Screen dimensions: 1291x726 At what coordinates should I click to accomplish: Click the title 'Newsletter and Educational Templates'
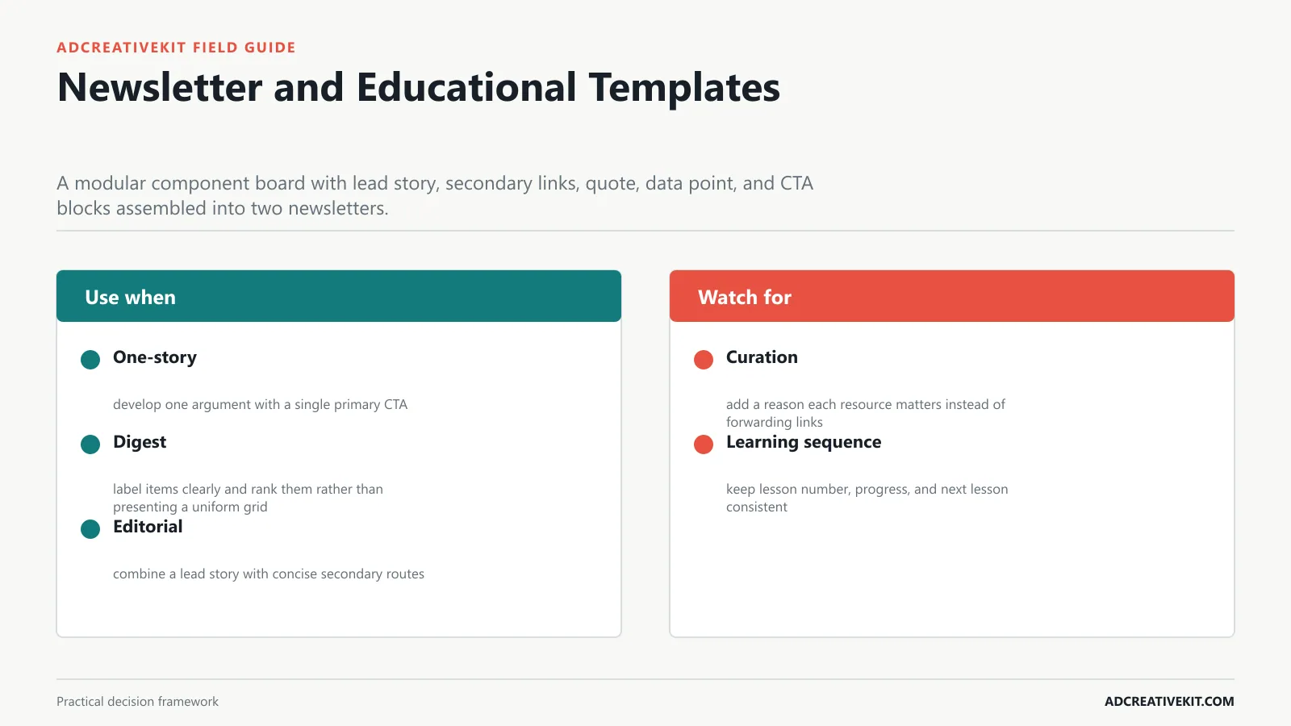coord(419,87)
